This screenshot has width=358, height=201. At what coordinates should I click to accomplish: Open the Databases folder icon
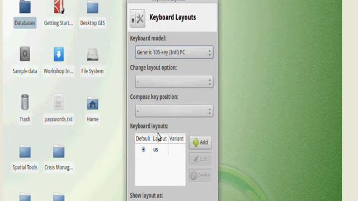pos(25,7)
